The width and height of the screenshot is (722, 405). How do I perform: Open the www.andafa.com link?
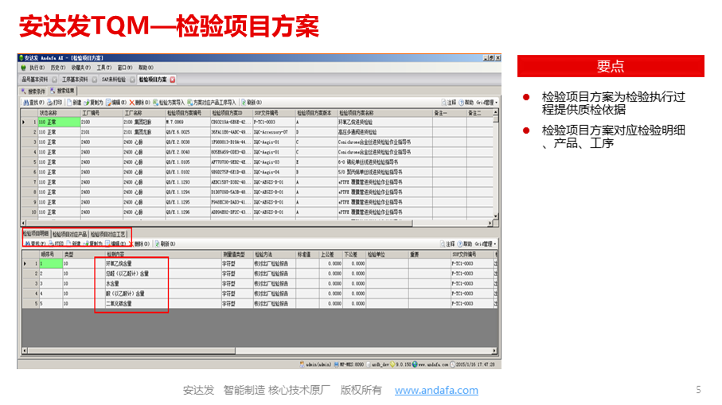click(x=436, y=390)
